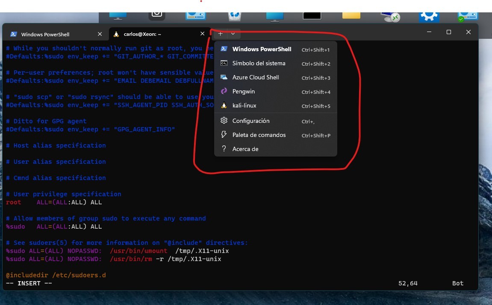The width and height of the screenshot is (492, 305).
Task: Click the Windows PowerShell icon in dropdown menu
Action: point(224,49)
